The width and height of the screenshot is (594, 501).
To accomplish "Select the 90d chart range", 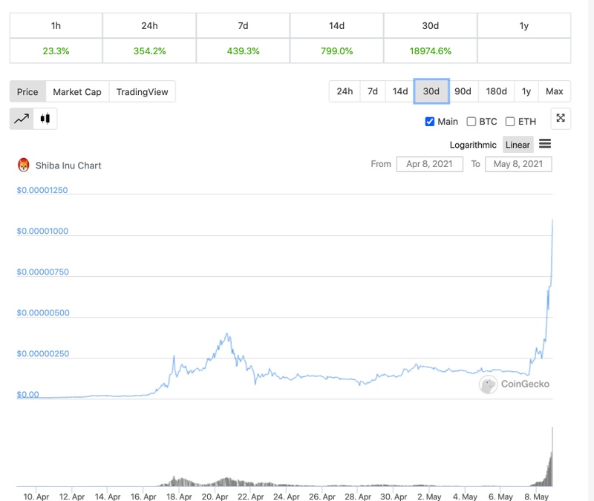I will point(463,91).
